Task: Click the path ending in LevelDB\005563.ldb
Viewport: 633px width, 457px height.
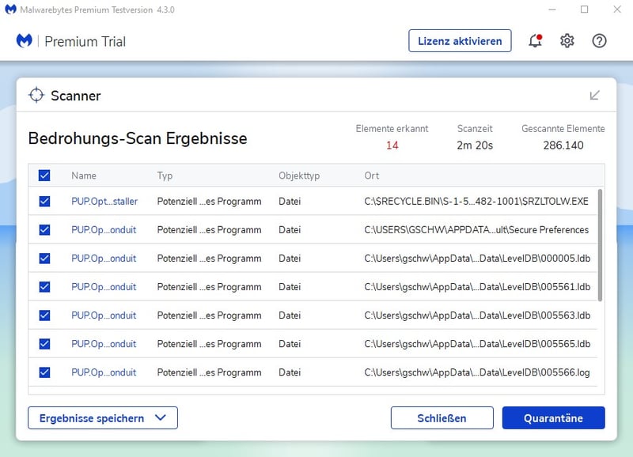Action: (477, 315)
